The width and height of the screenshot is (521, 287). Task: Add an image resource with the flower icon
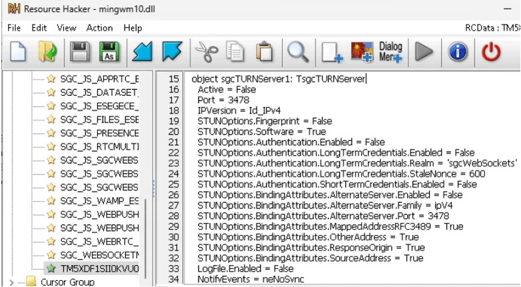pos(362,52)
